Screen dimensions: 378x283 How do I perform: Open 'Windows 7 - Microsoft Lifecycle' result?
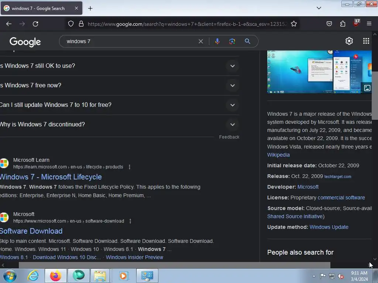pos(51,177)
